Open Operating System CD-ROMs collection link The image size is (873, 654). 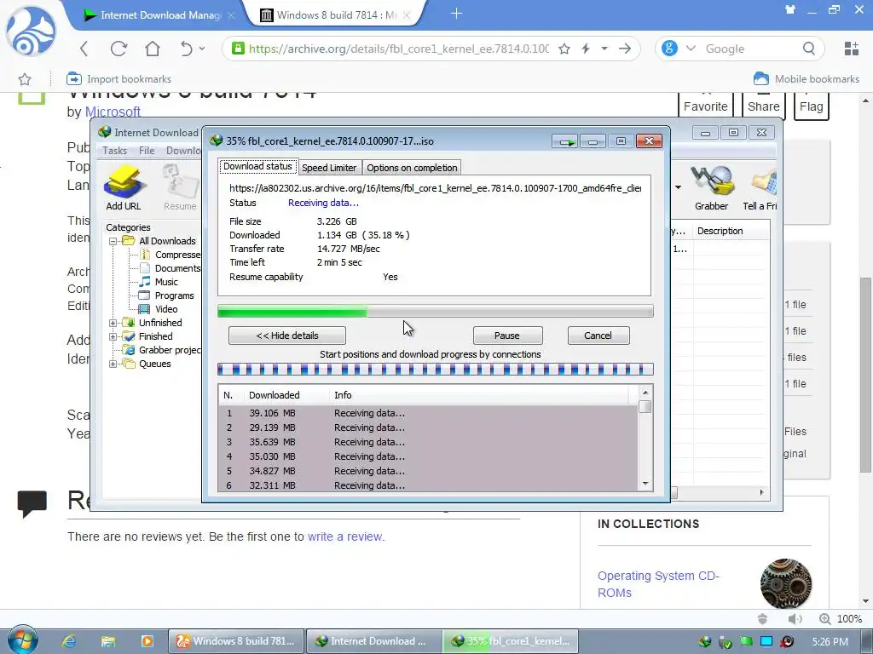click(x=658, y=584)
